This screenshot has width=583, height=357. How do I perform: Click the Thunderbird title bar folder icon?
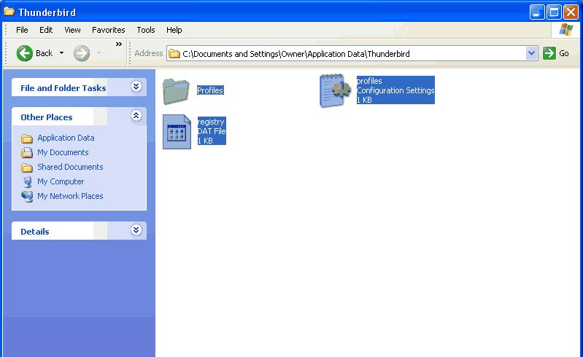[x=9, y=12]
